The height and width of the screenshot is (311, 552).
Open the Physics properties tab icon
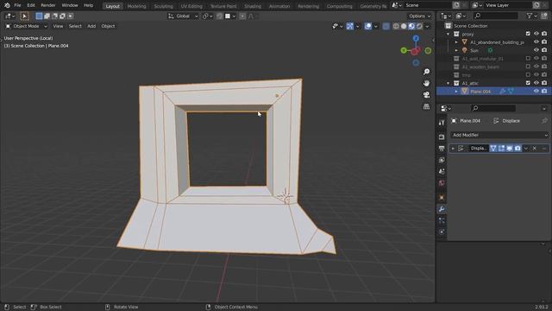[442, 232]
